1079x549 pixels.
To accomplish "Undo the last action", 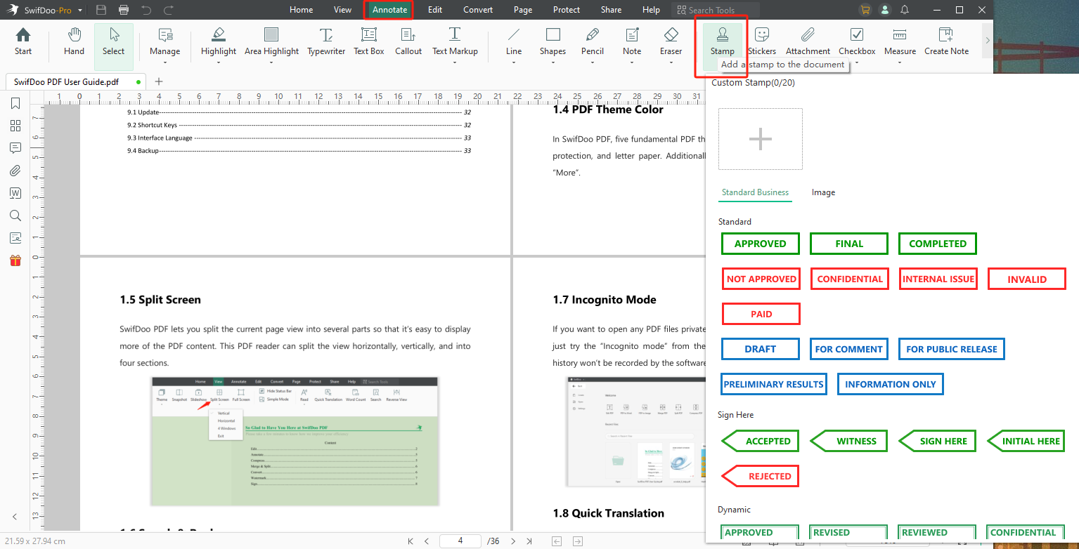I will (x=146, y=10).
